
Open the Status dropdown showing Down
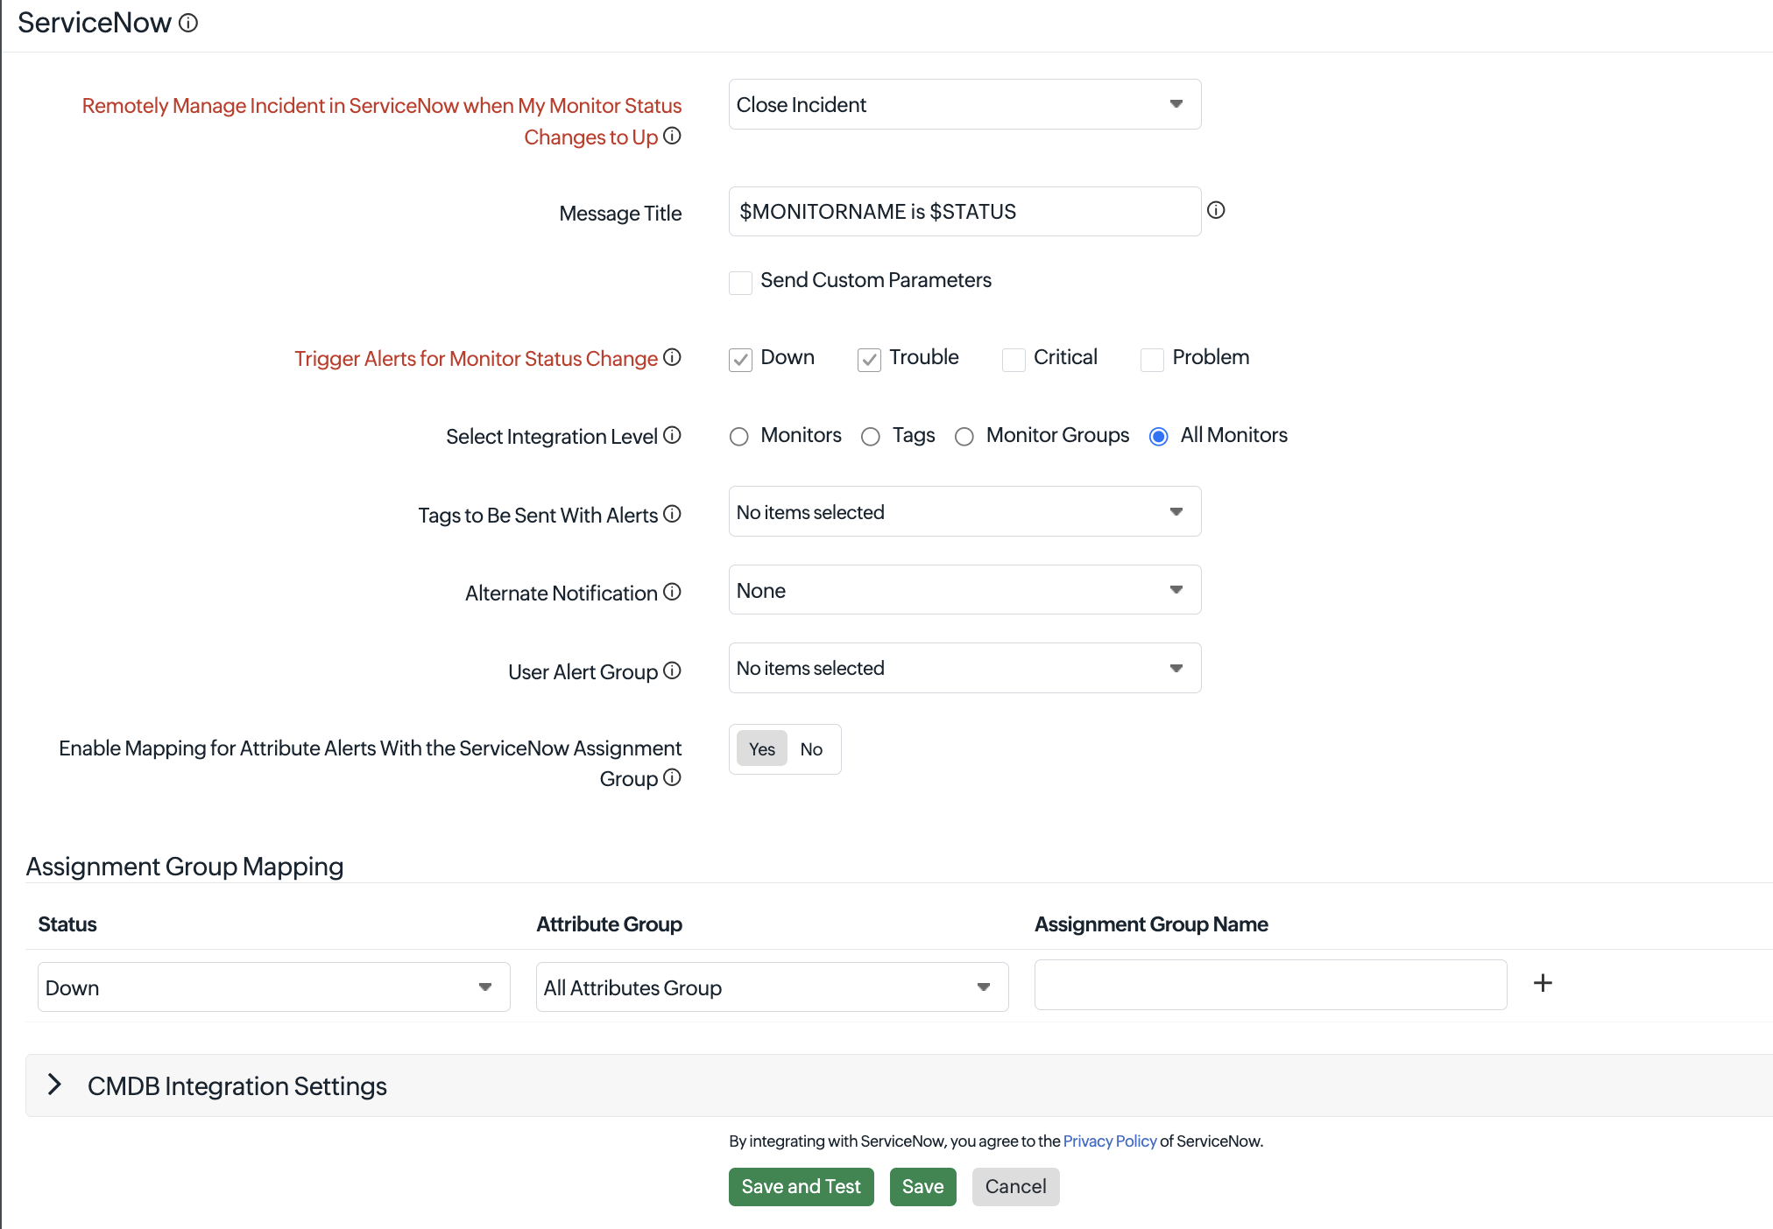tap(274, 987)
